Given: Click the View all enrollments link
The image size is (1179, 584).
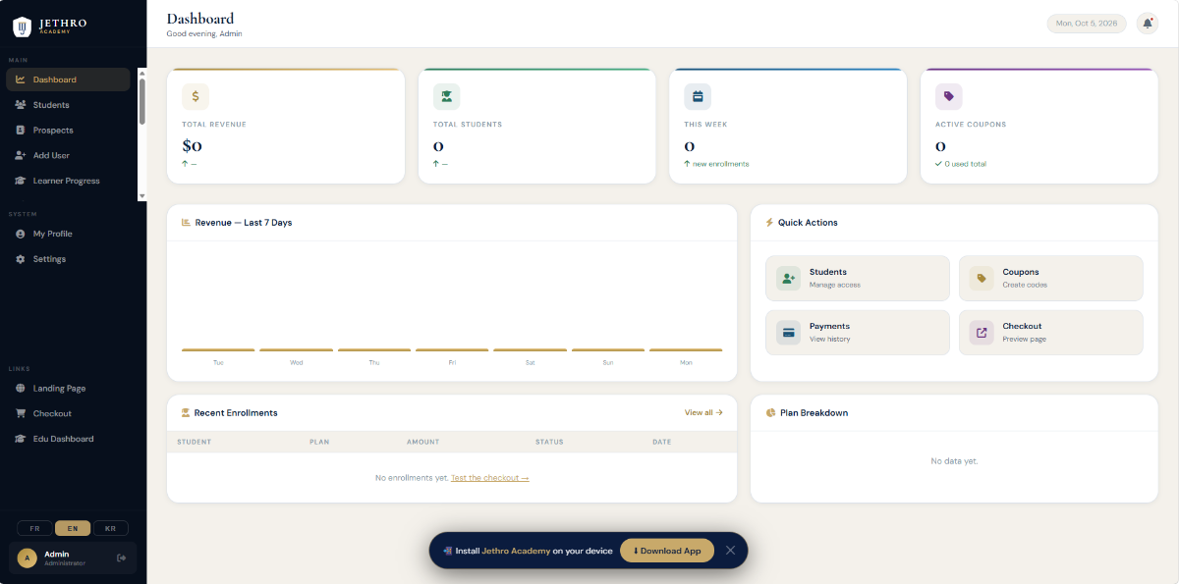Looking at the screenshot, I should coord(703,412).
